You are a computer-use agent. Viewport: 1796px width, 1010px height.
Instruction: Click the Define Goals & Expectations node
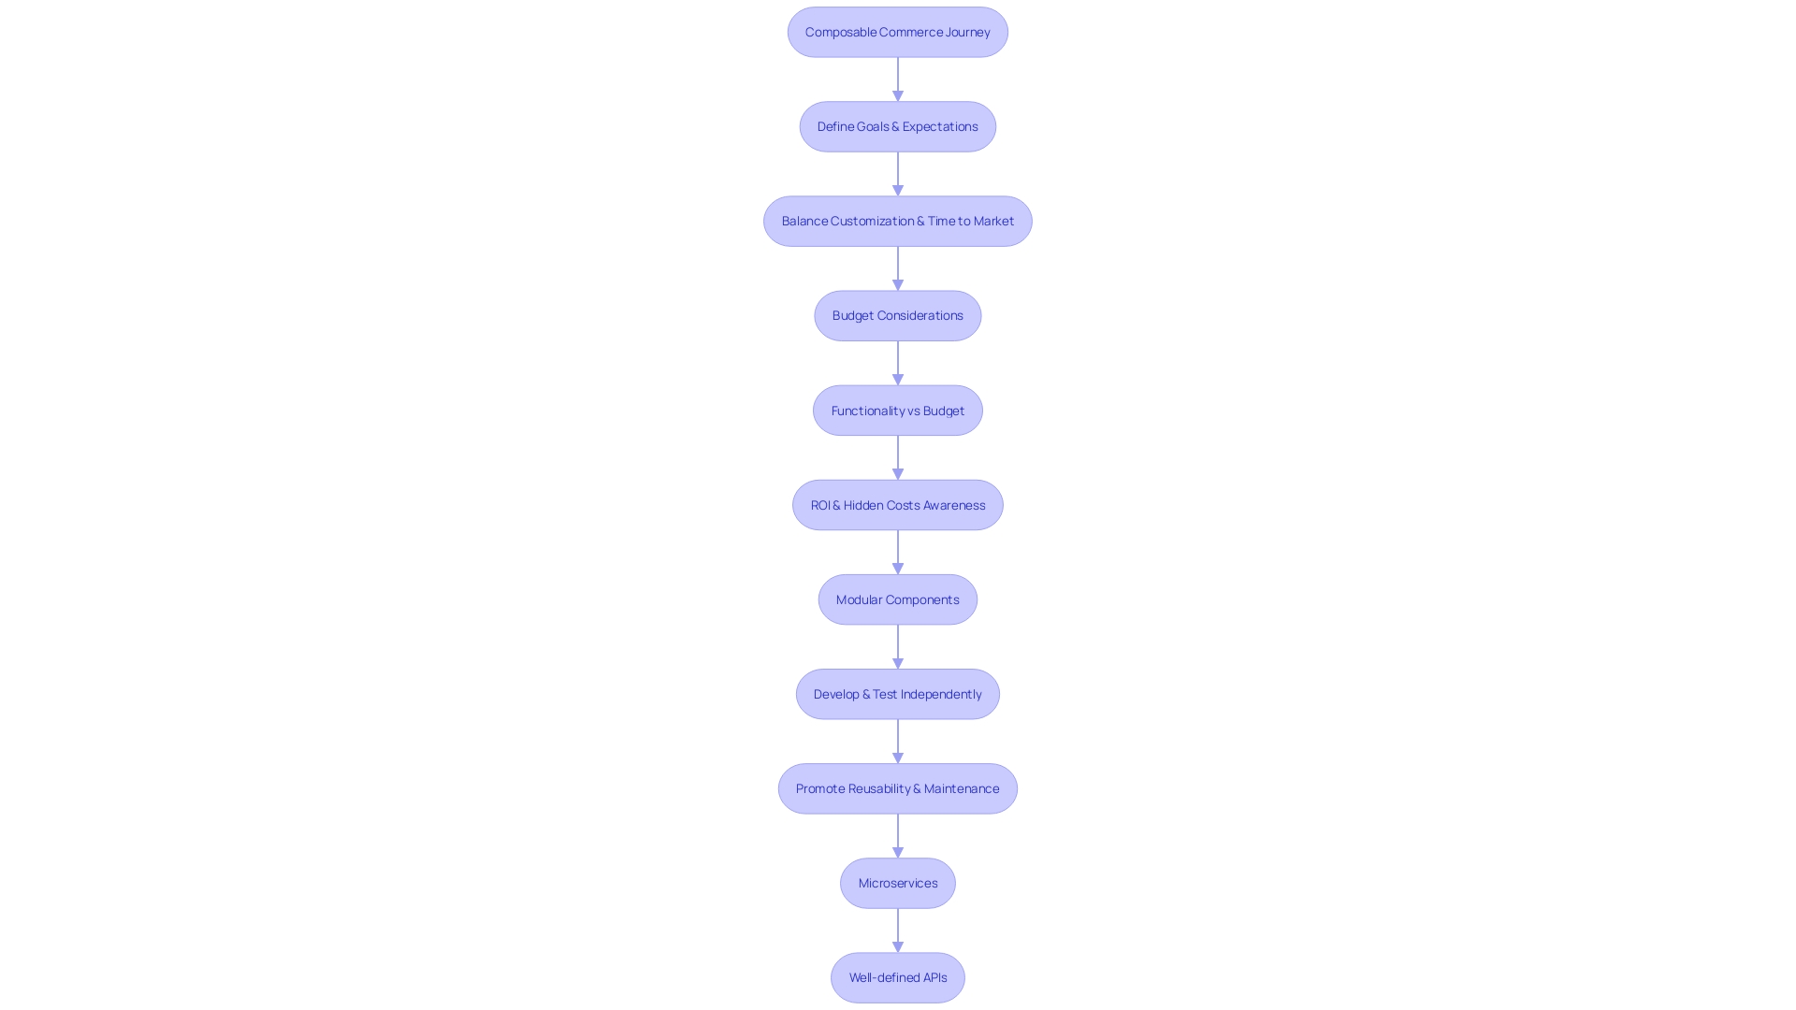[898, 126]
